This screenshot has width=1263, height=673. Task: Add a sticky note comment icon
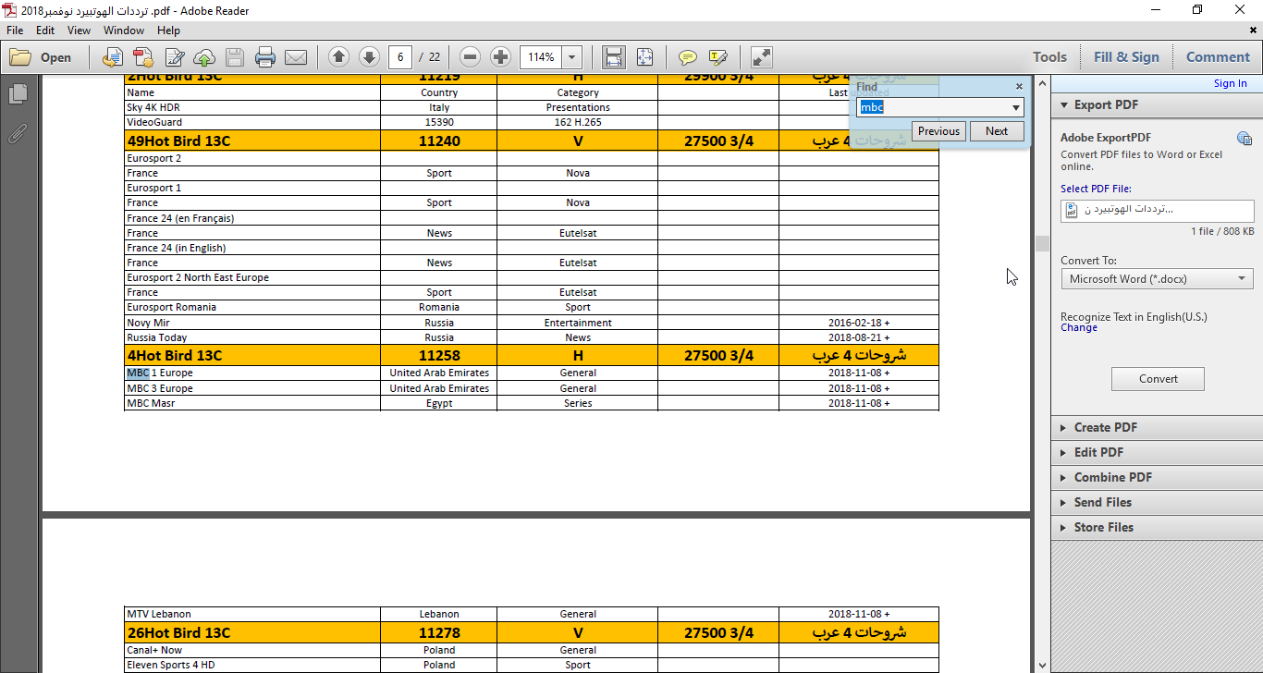point(688,57)
